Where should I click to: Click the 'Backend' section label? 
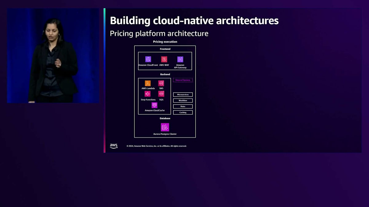point(165,75)
